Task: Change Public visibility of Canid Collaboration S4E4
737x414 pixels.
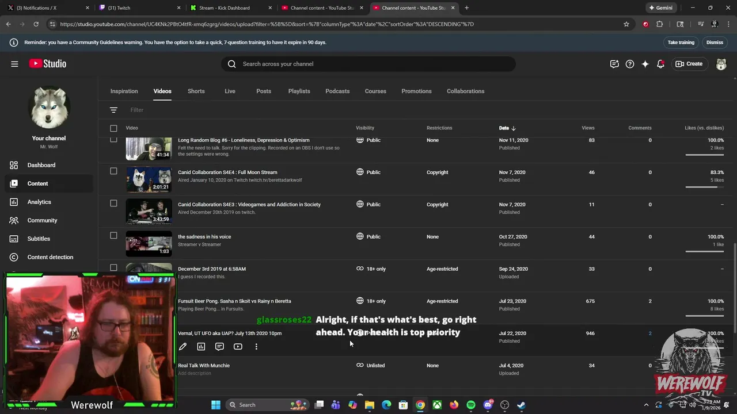Action: (x=368, y=172)
